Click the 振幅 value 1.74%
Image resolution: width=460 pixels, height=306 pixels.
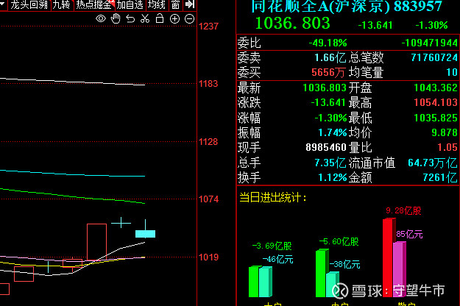333,133
